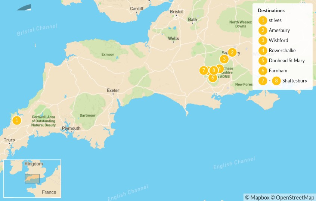Viewport: 316px width, 201px height.
Task: Select map marker 7 on the map
Action: tap(204, 70)
